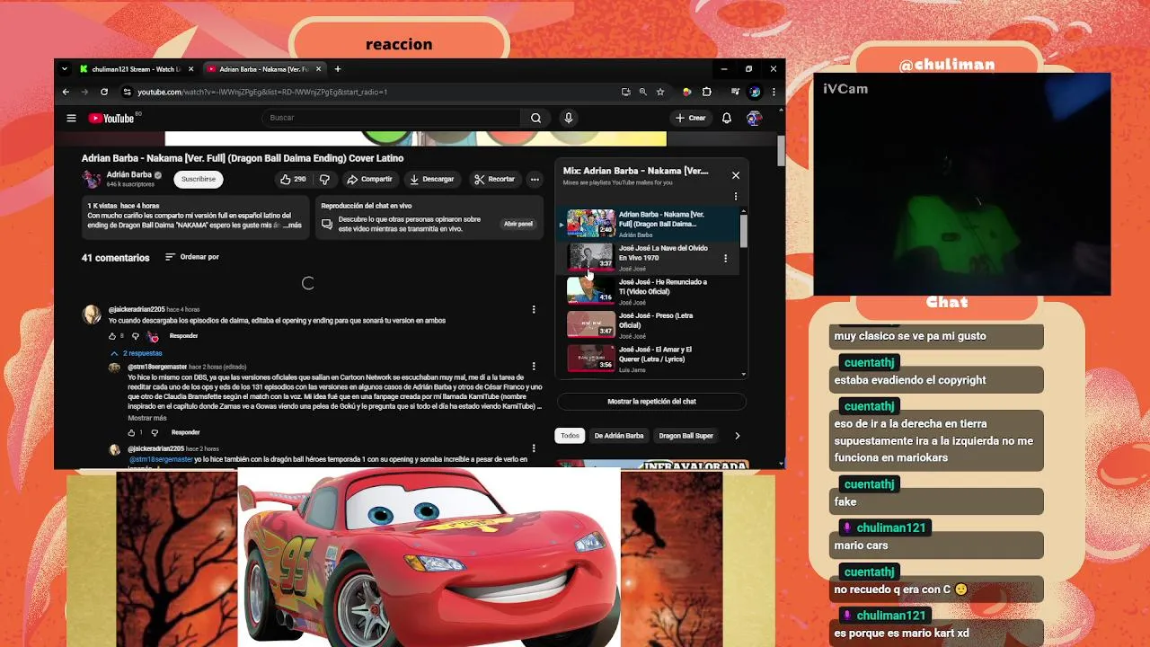Open options for La Nave del Olvido item

click(726, 259)
